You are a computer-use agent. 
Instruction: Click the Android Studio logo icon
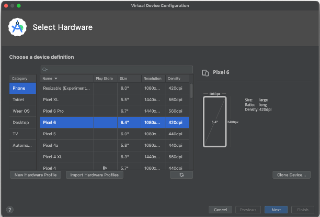click(x=17, y=27)
